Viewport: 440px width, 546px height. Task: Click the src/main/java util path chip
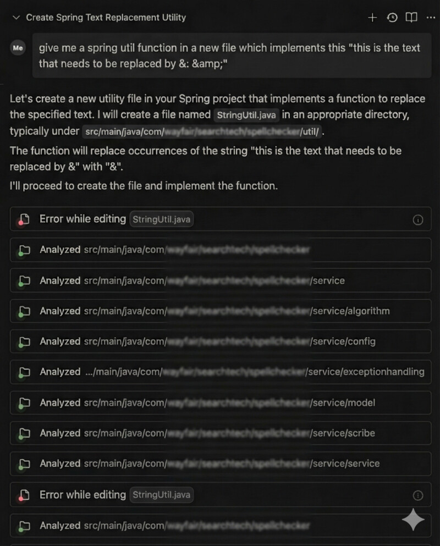pyautogui.click(x=202, y=132)
